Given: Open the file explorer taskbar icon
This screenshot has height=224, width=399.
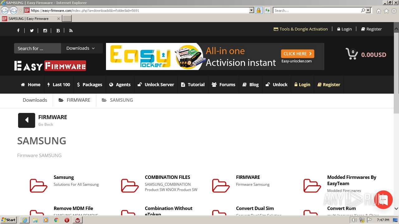Looking at the screenshot, I should pos(35,220).
